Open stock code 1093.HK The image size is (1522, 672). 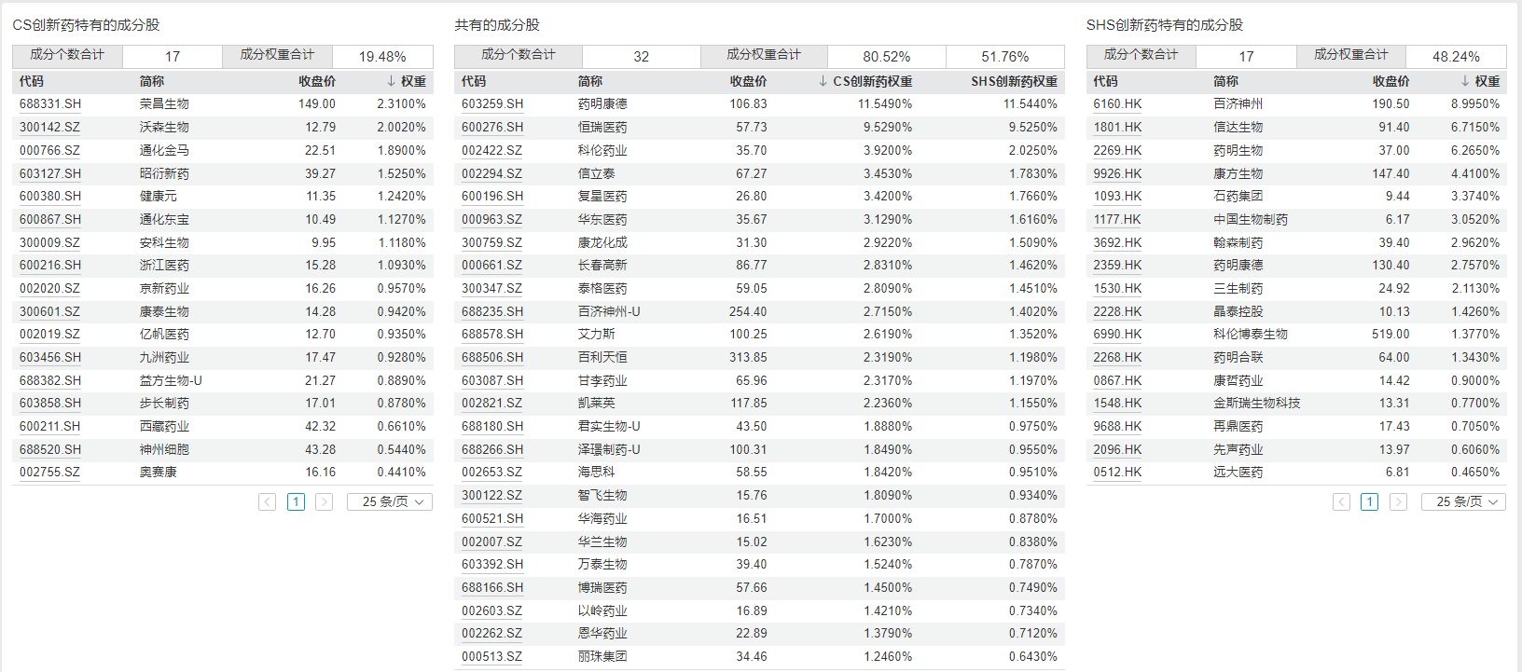(x=1117, y=197)
